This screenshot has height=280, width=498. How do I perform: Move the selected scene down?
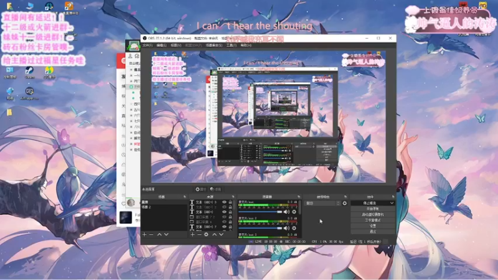(166, 235)
